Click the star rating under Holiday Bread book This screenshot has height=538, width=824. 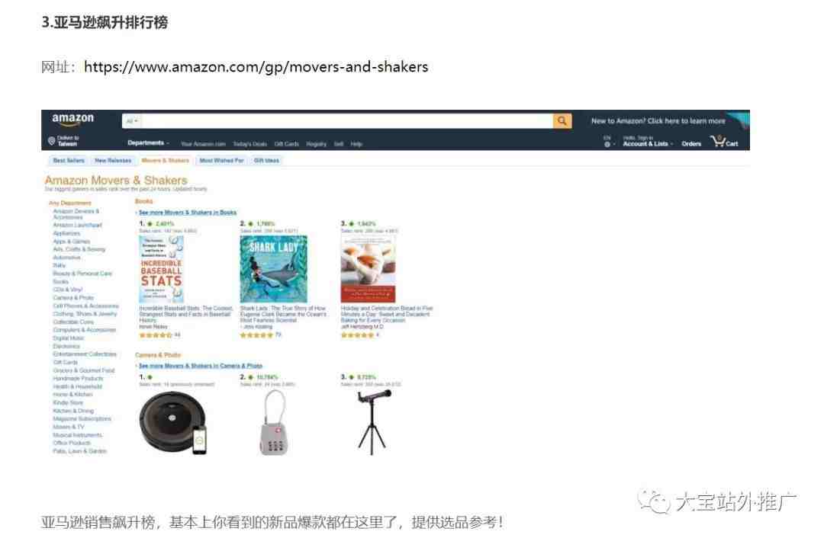coord(357,335)
